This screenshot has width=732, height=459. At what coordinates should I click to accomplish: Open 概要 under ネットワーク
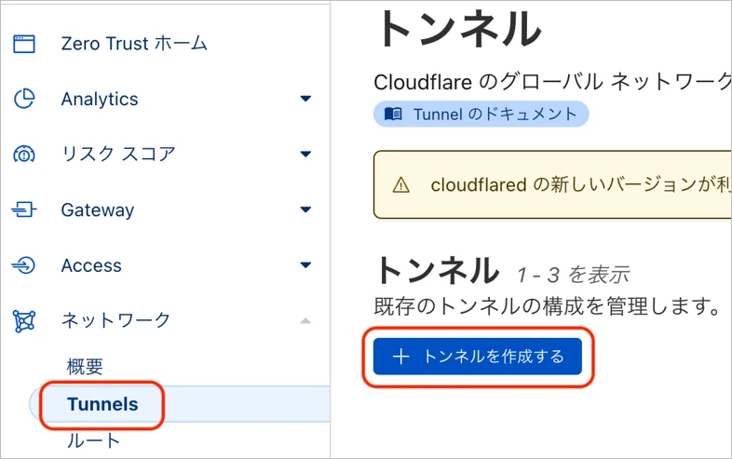[85, 367]
